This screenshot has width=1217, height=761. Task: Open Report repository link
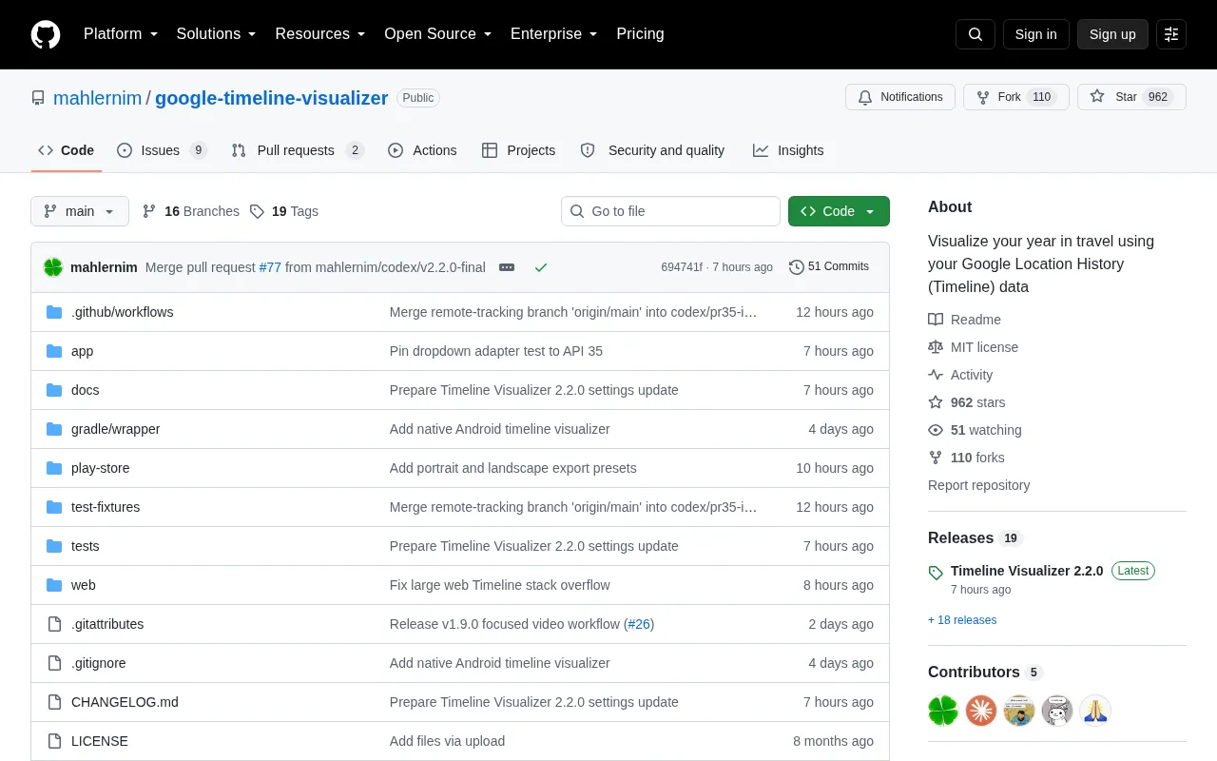tap(978, 485)
